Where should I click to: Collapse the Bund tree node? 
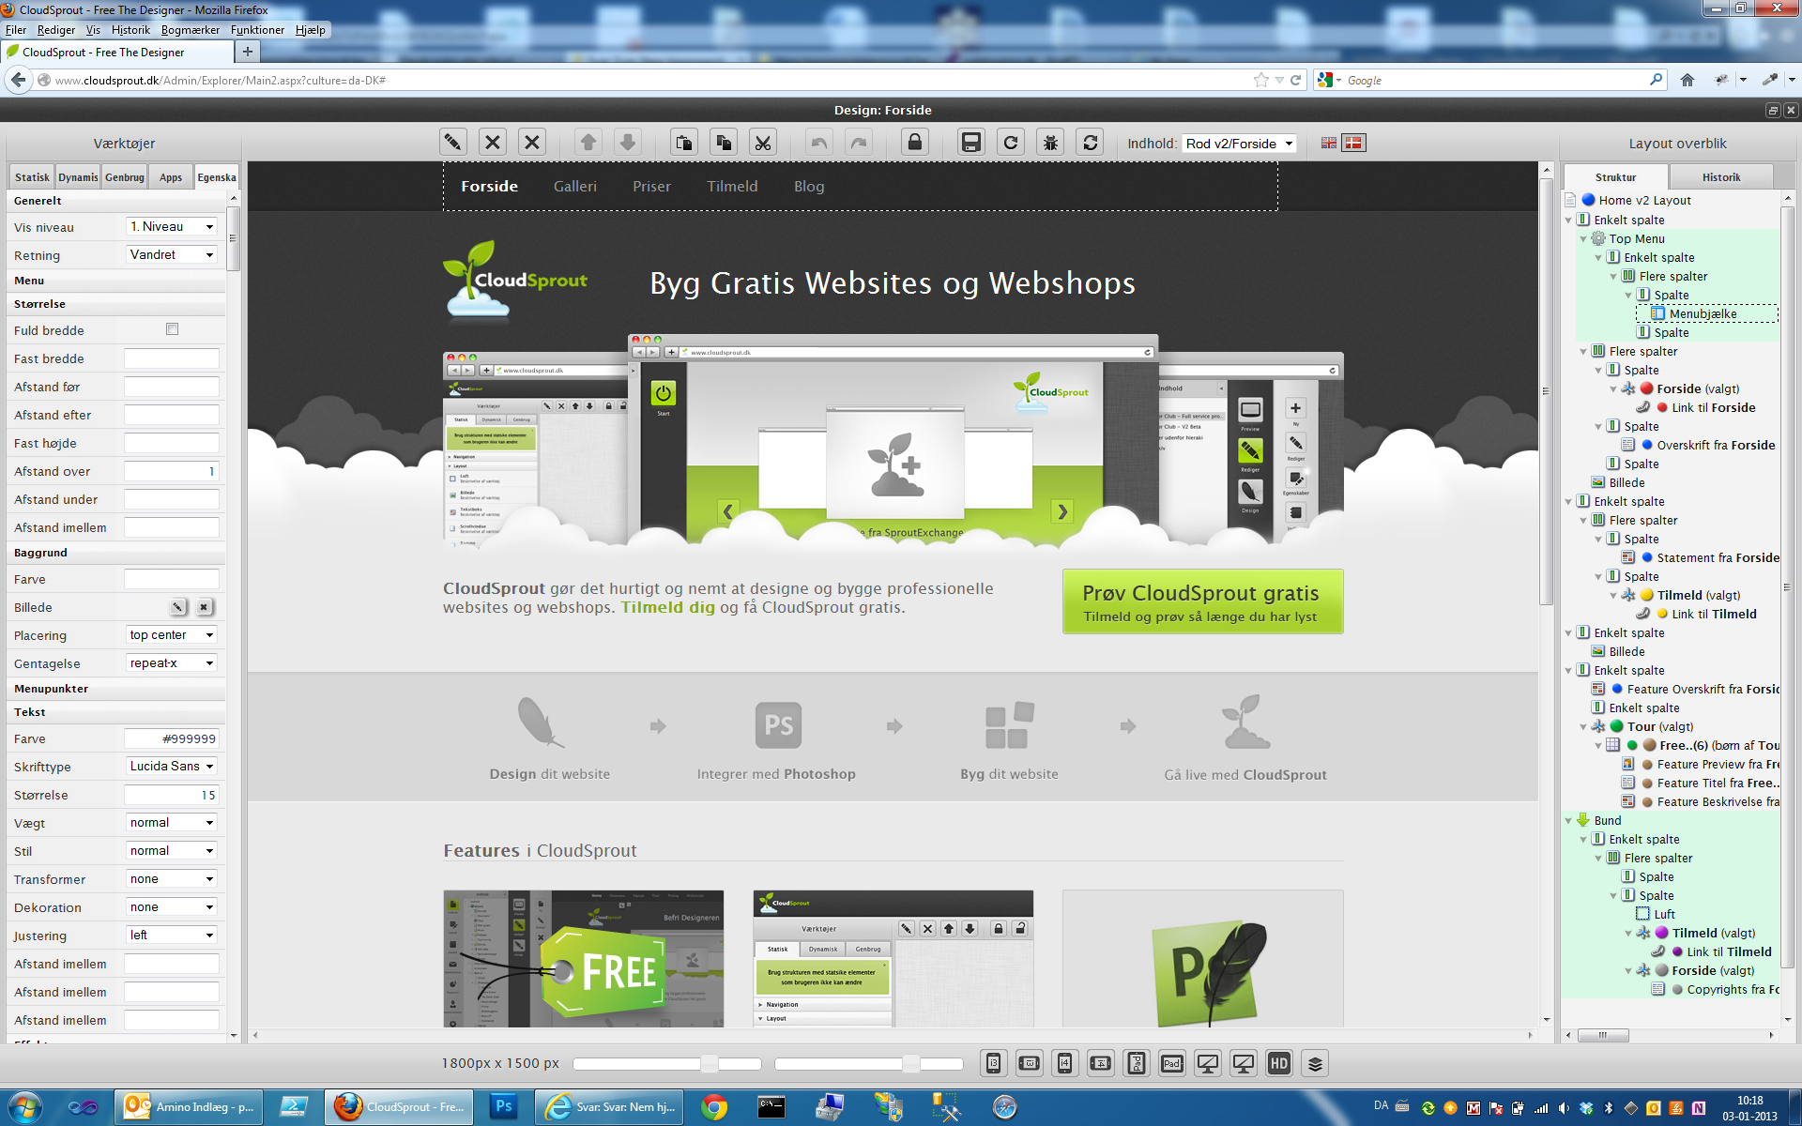coord(1568,821)
